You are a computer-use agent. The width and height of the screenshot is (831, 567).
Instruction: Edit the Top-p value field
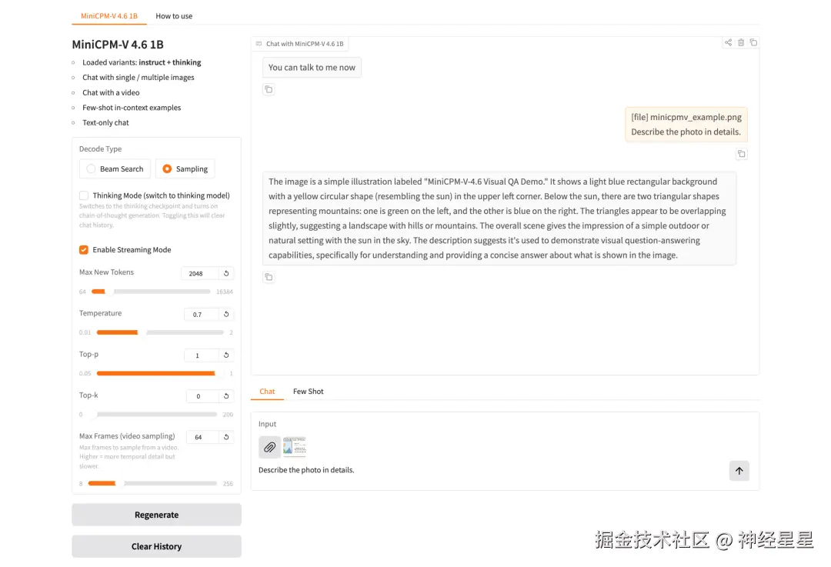point(202,355)
